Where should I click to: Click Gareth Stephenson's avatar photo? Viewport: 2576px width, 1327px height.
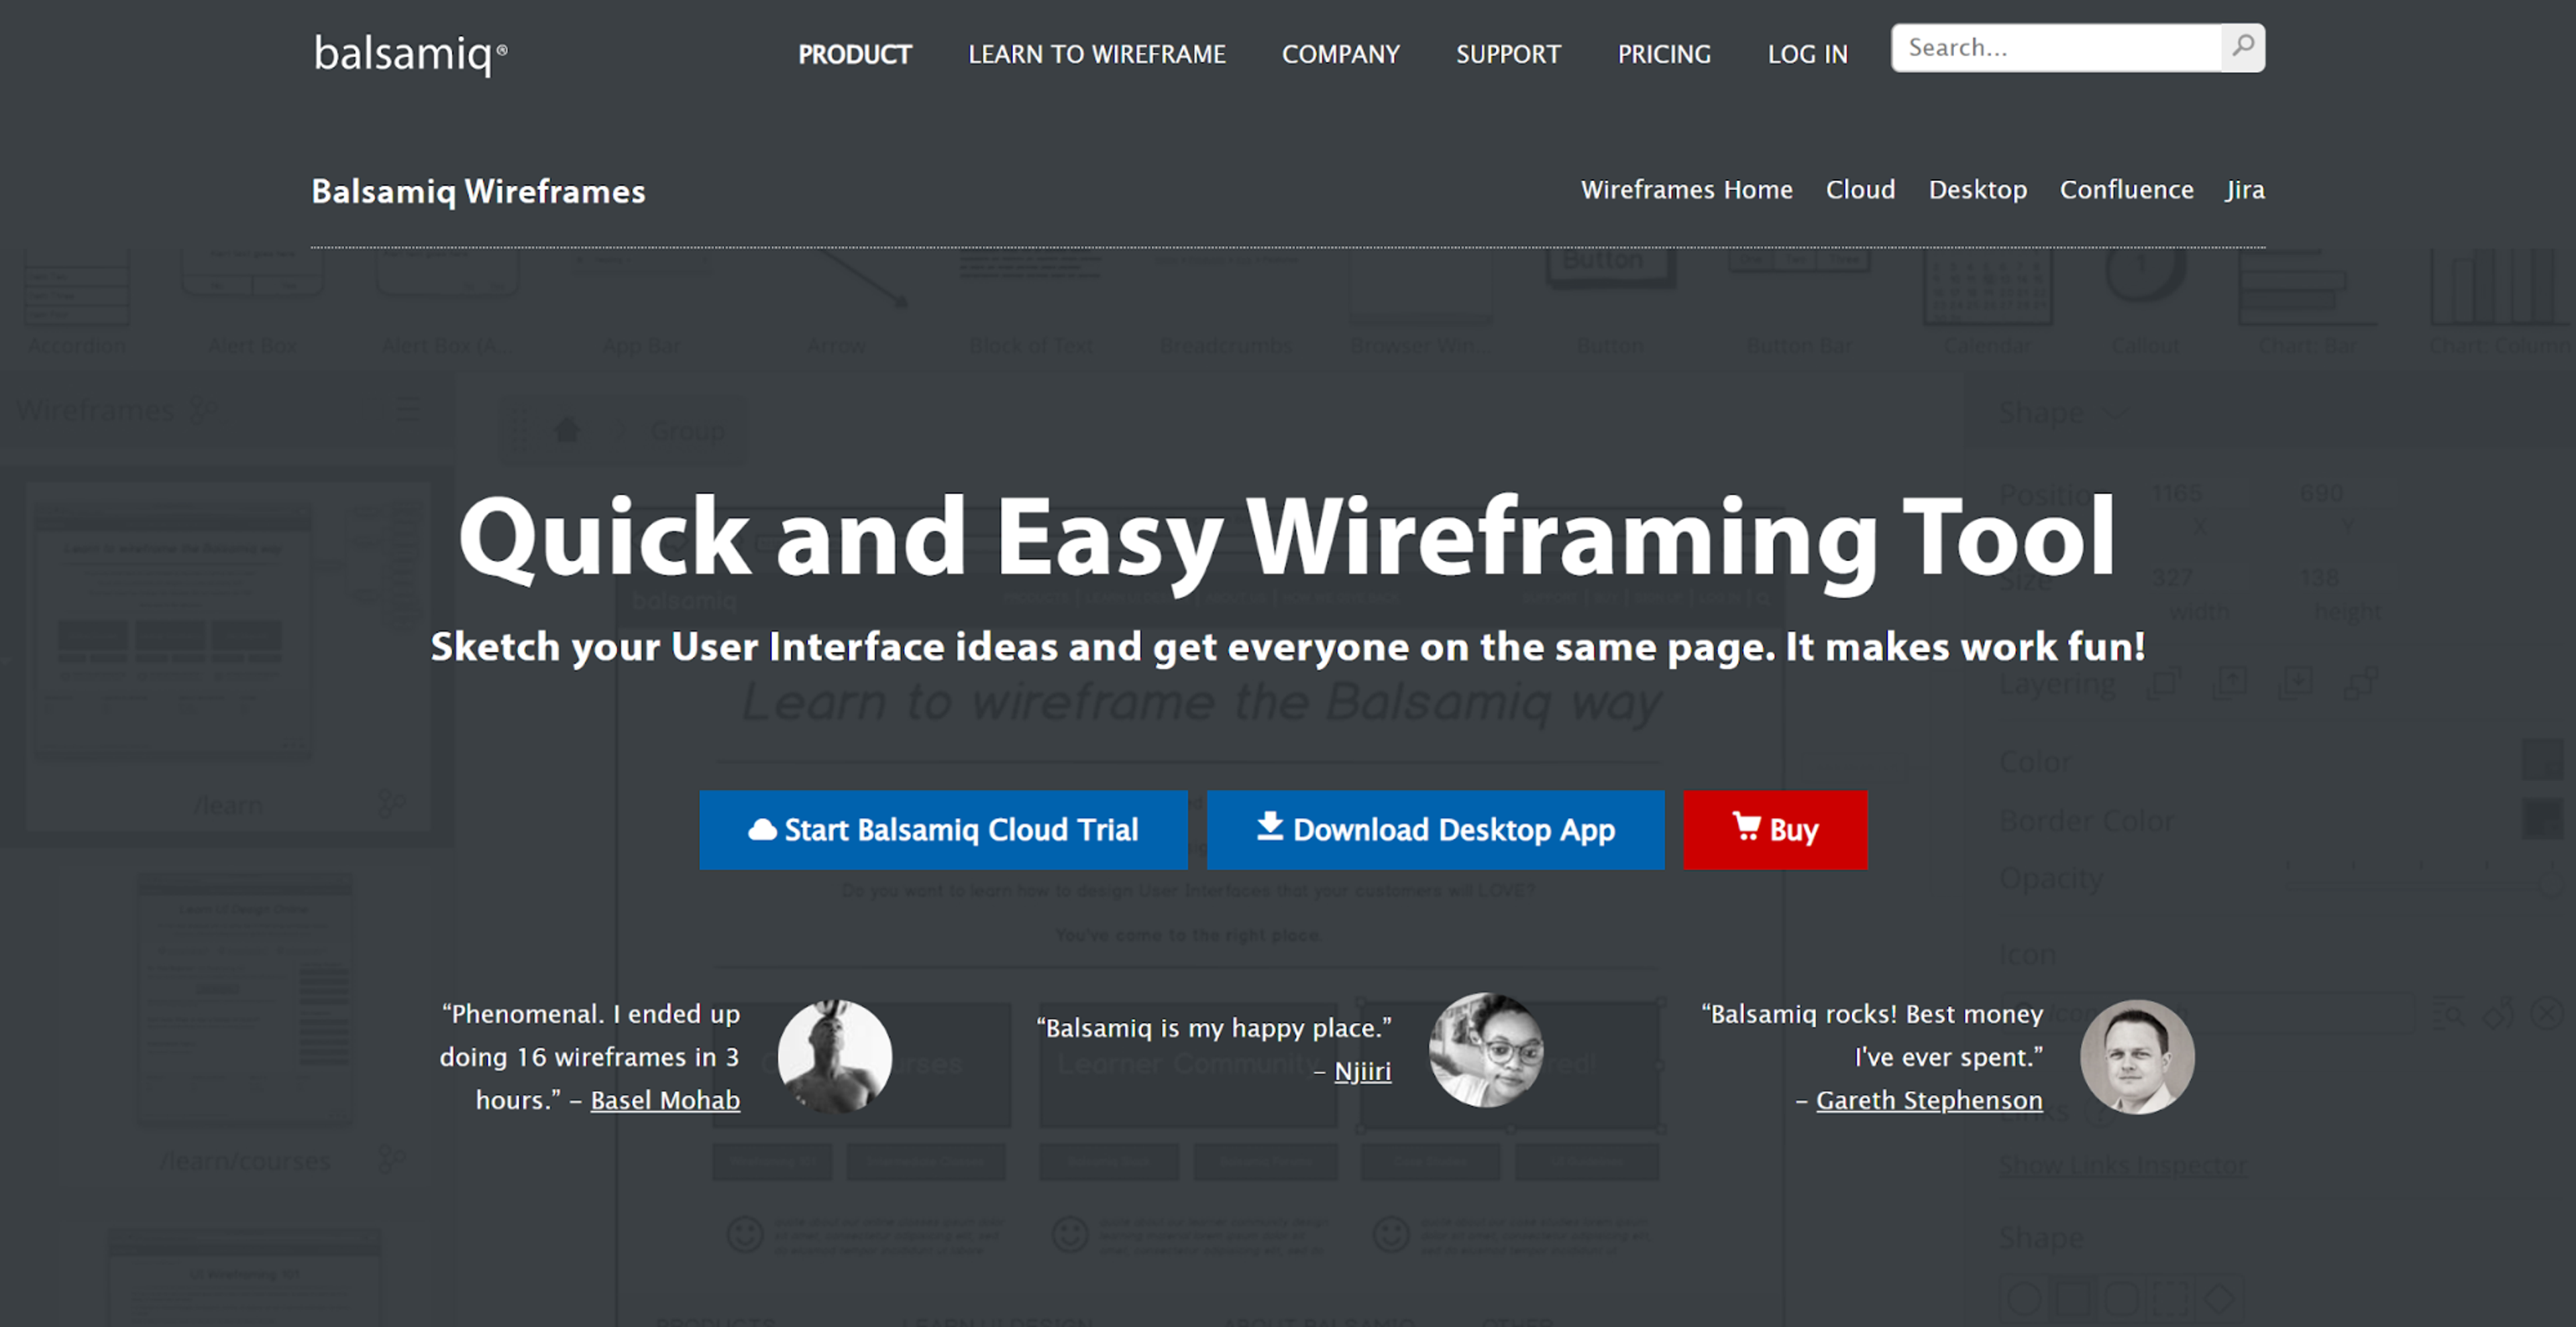(x=2137, y=1057)
